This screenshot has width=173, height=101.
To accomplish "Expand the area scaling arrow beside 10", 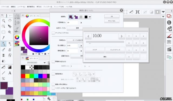I will (81, 51).
